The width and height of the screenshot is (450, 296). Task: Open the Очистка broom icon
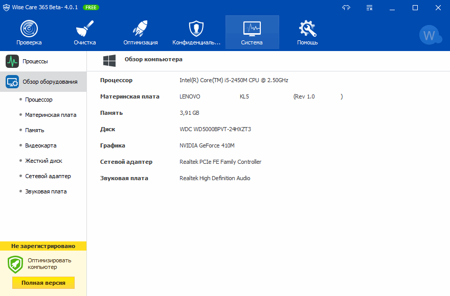coord(84,29)
